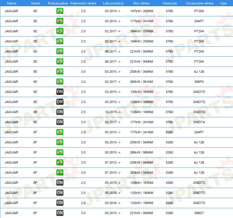Click the diesel ON icon in the XF 03.2016 row
Viewport: 233px width, 218px height.
point(60,203)
